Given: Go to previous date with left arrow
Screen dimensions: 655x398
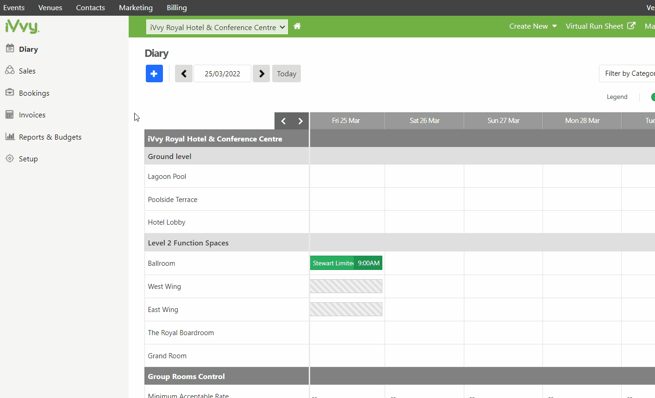Looking at the screenshot, I should point(184,73).
